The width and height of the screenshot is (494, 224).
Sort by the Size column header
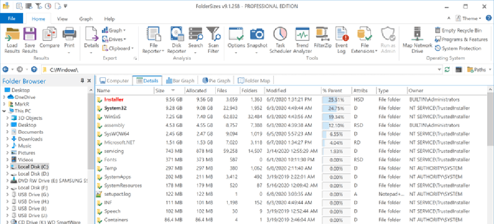click(169, 91)
